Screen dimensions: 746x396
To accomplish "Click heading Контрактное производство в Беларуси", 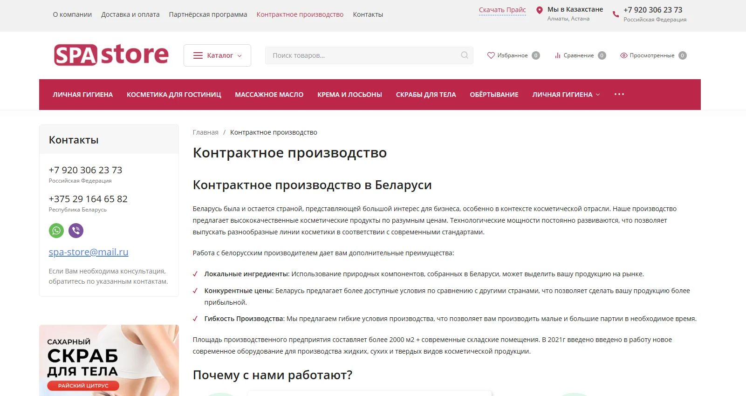I will tap(312, 185).
